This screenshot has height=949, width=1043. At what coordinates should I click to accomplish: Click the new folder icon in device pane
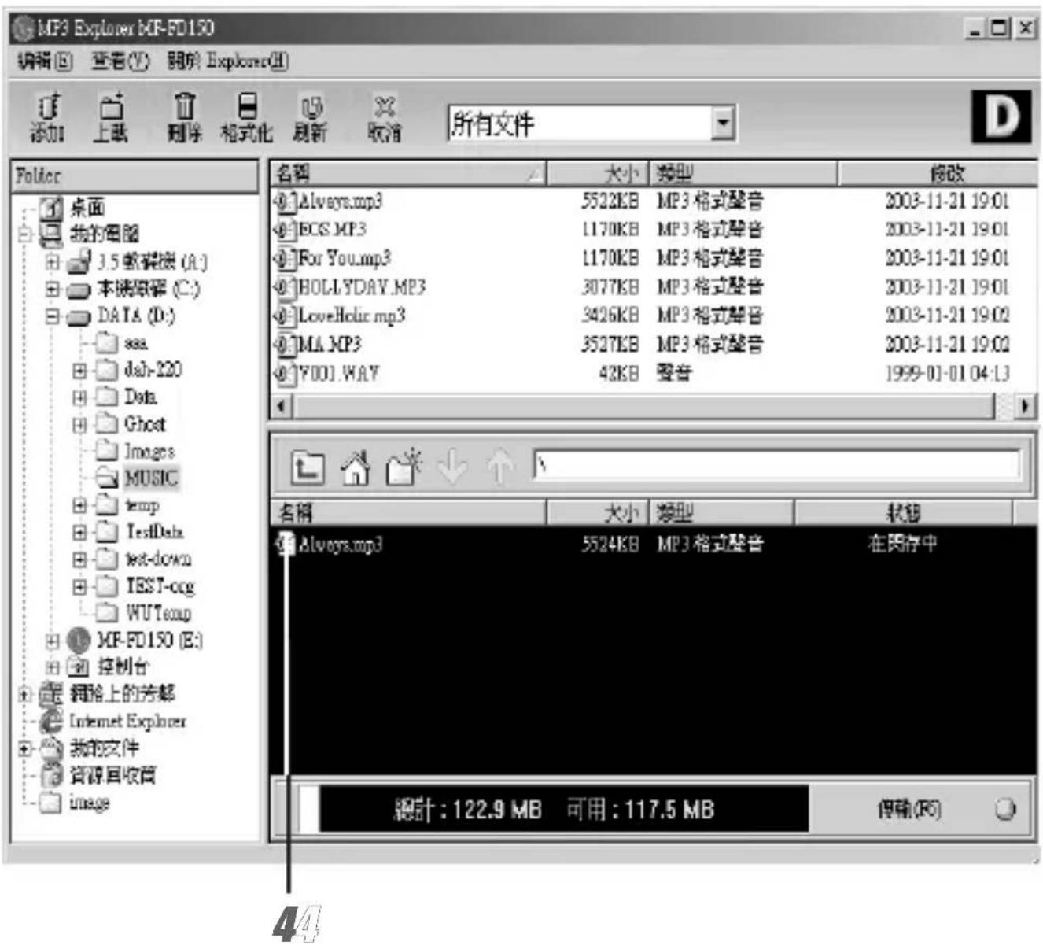point(404,467)
